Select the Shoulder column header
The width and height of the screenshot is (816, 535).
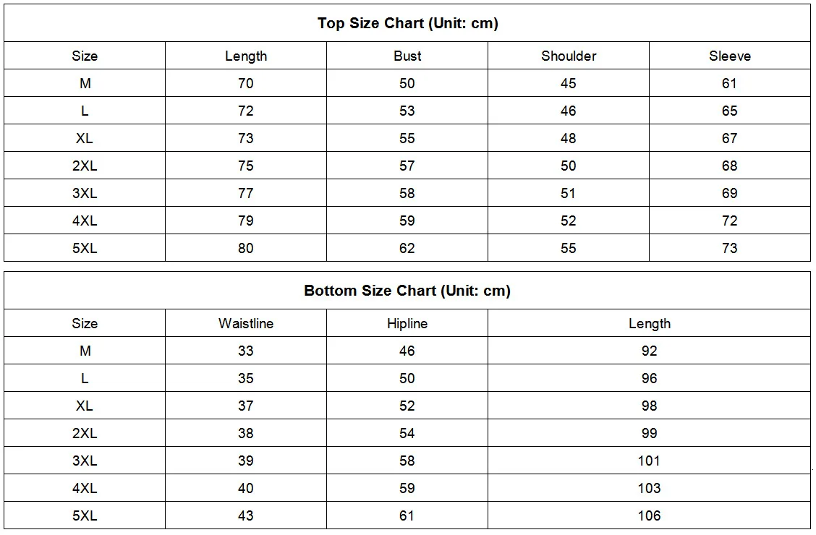pyautogui.click(x=569, y=56)
